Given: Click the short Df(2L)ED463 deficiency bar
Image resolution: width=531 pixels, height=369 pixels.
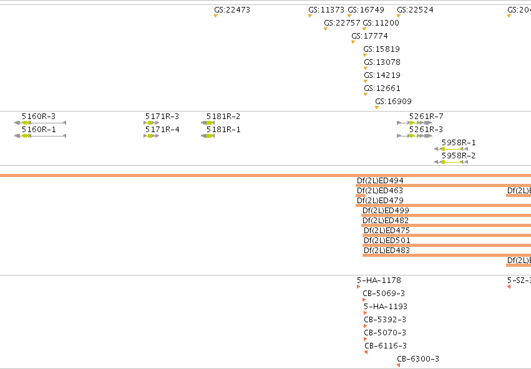Looking at the screenshot, I should (x=361, y=196).
